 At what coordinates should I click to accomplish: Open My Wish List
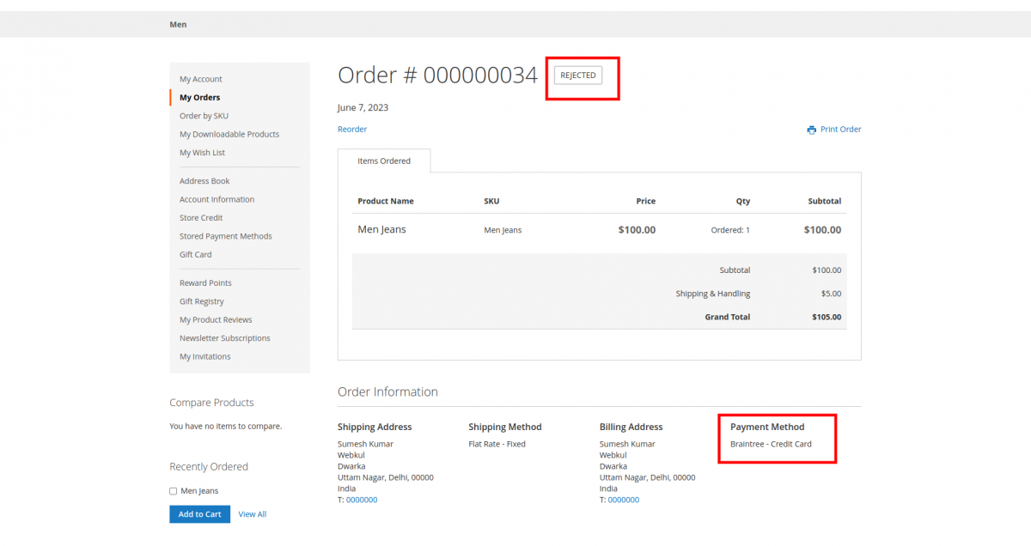(x=202, y=153)
